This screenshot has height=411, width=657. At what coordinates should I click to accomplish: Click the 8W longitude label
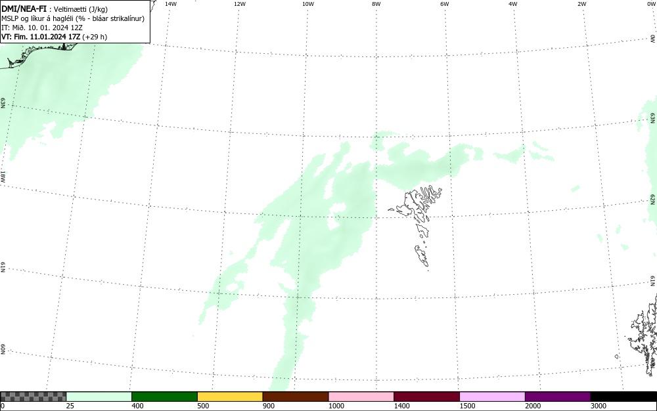tap(376, 4)
